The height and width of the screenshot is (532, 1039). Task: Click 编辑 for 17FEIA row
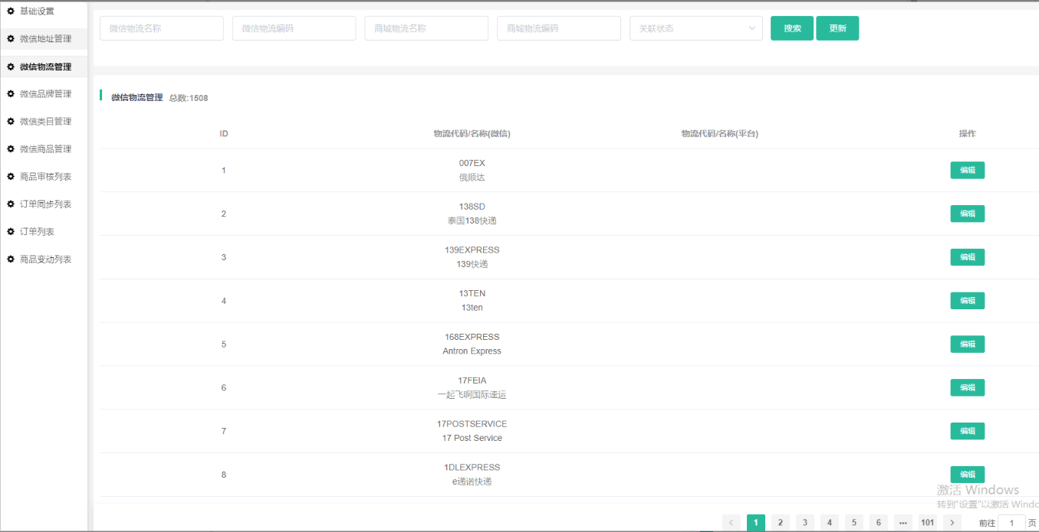967,387
